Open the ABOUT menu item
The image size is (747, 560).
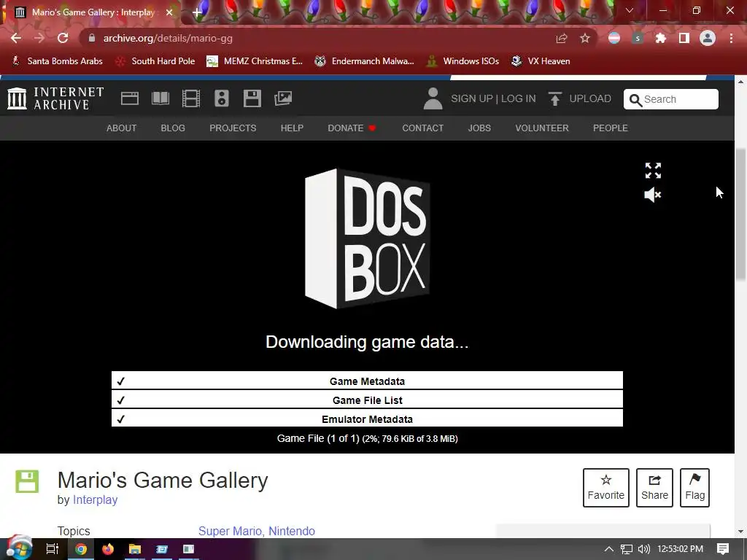(x=122, y=128)
